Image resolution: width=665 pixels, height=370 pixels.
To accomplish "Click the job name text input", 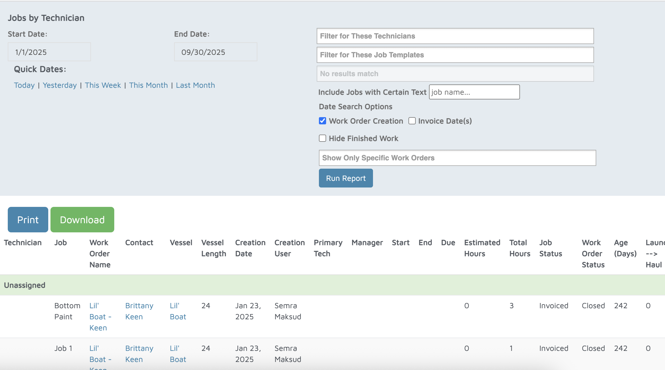I will (x=474, y=92).
